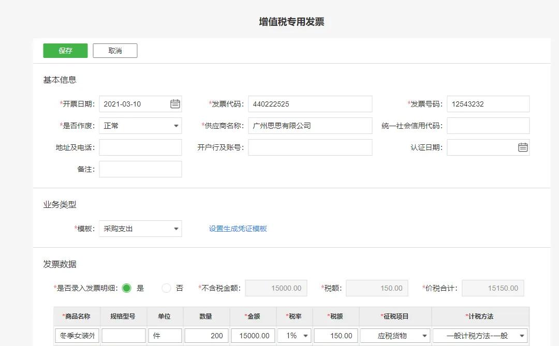Open the 征税项目 dropdown showing 应税货物
This screenshot has width=559, height=346.
(425, 335)
